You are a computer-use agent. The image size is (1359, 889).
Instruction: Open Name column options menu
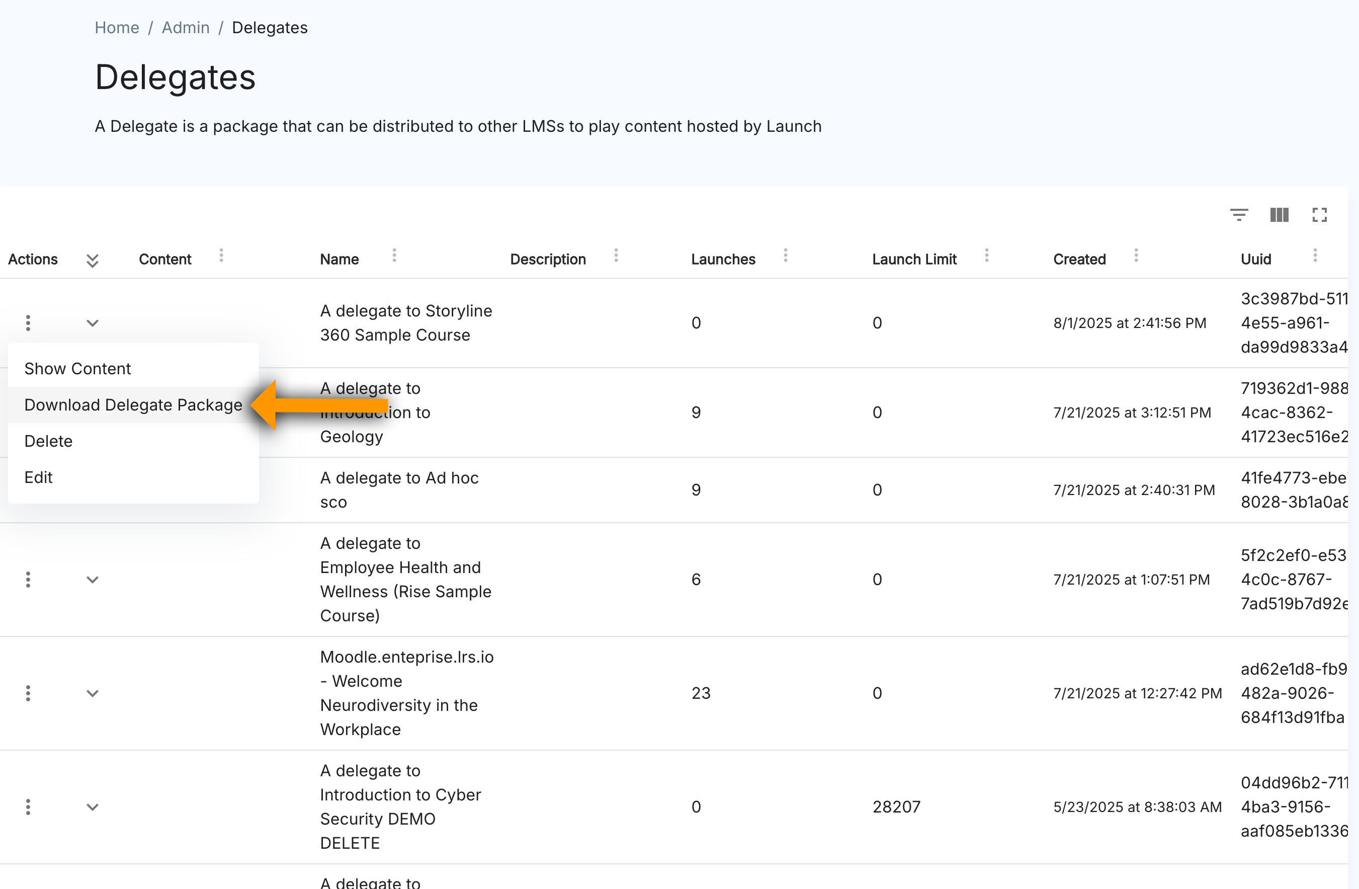(x=394, y=256)
